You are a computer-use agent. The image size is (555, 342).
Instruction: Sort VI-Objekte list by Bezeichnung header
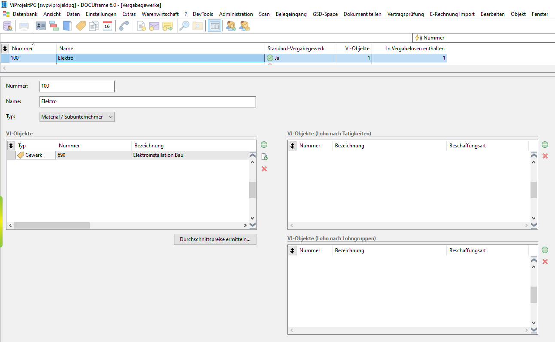pyautogui.click(x=190, y=146)
